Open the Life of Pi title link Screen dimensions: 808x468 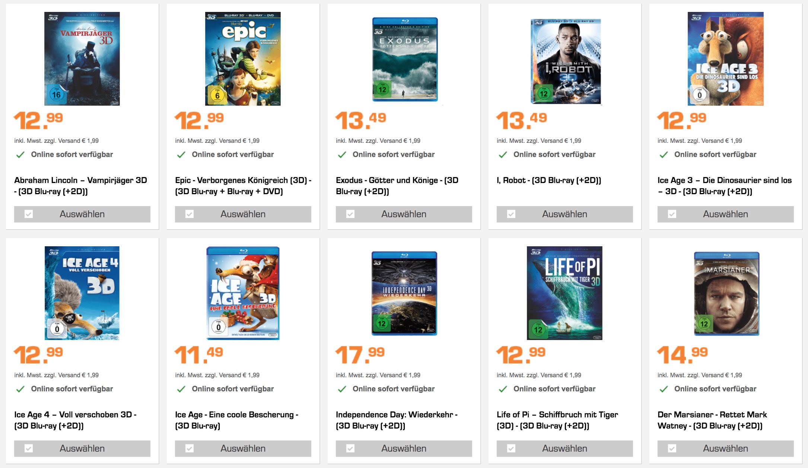pos(557,420)
